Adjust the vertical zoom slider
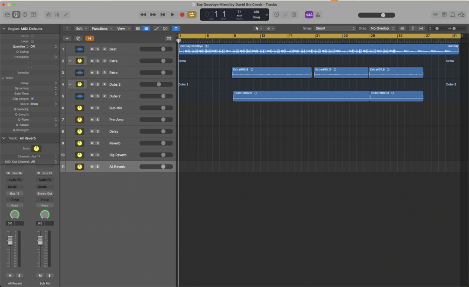The width and height of the screenshot is (469, 287). (x=437, y=28)
